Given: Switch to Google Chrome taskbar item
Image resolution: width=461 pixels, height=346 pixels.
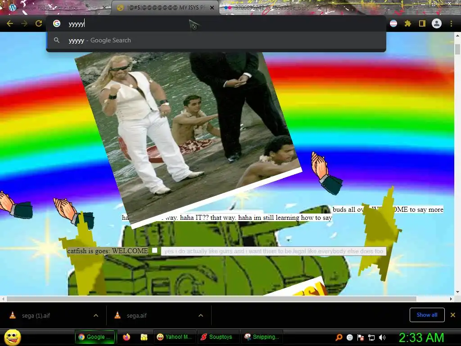Looking at the screenshot, I should [96, 337].
